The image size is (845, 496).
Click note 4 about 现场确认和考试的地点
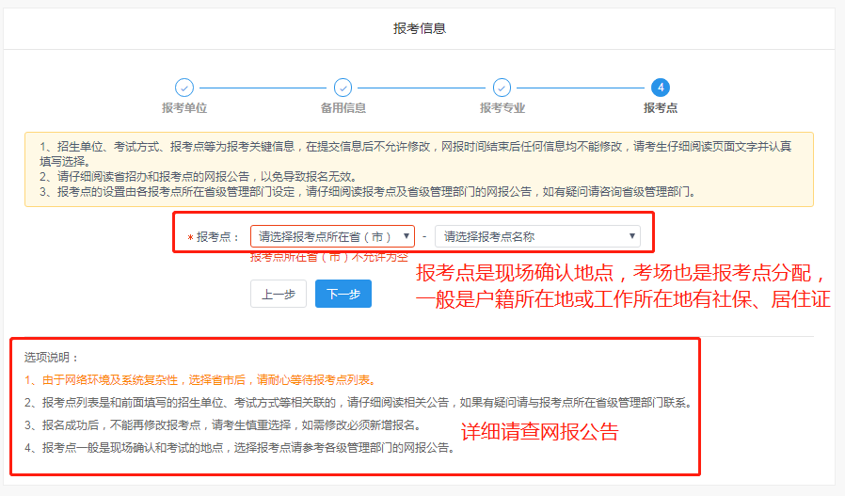click(240, 448)
